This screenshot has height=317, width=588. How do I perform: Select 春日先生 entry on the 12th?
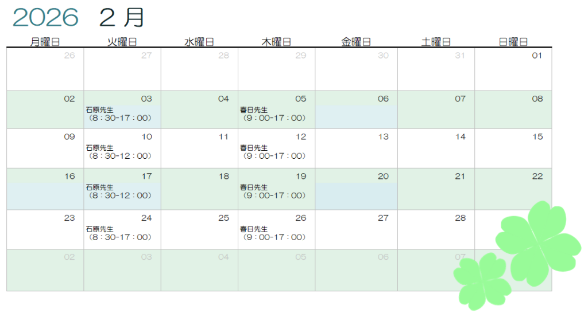273,152
